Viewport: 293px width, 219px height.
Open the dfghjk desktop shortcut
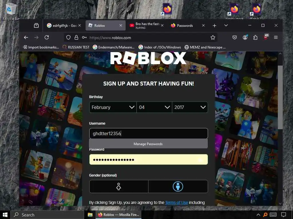point(256,11)
